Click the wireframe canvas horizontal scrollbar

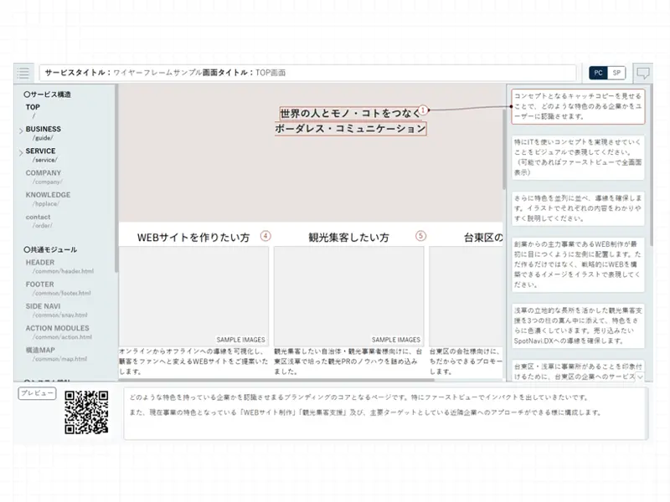(x=277, y=380)
